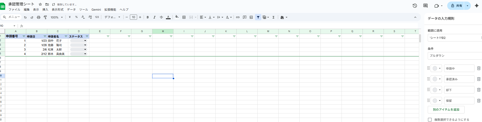Enable 複数選択できるようにする checkbox

point(430,120)
